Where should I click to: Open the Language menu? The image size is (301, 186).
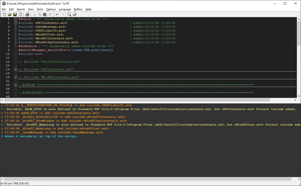[65, 9]
